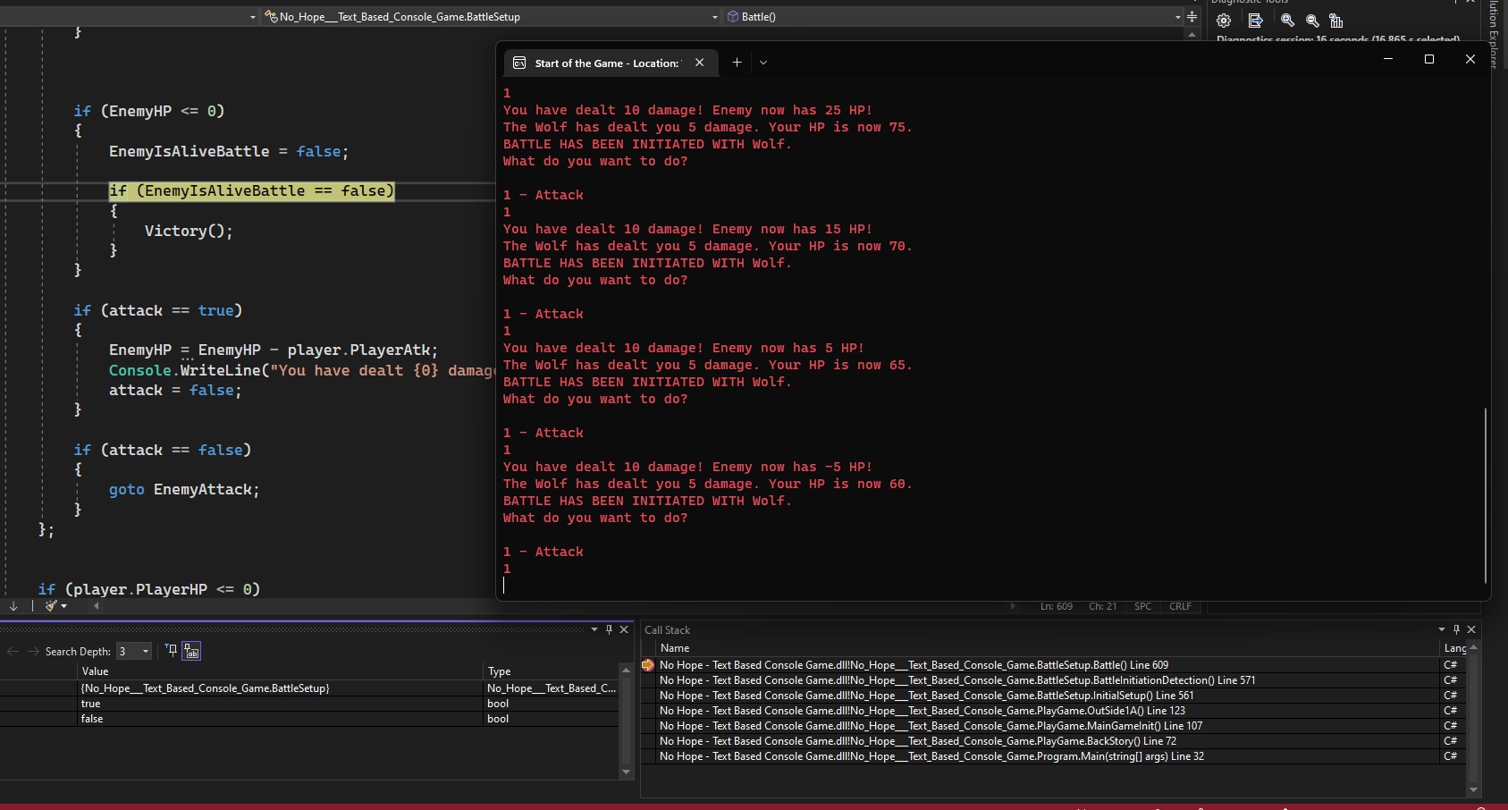1508x810 pixels.
Task: Select the 'false' value cell
Action: pos(280,719)
